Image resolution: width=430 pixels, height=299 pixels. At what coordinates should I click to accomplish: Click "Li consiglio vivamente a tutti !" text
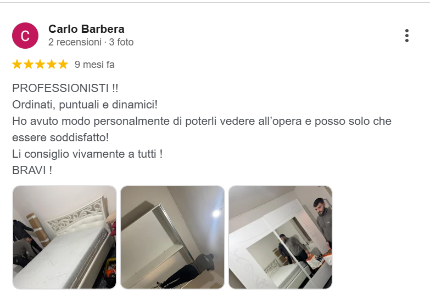point(87,154)
